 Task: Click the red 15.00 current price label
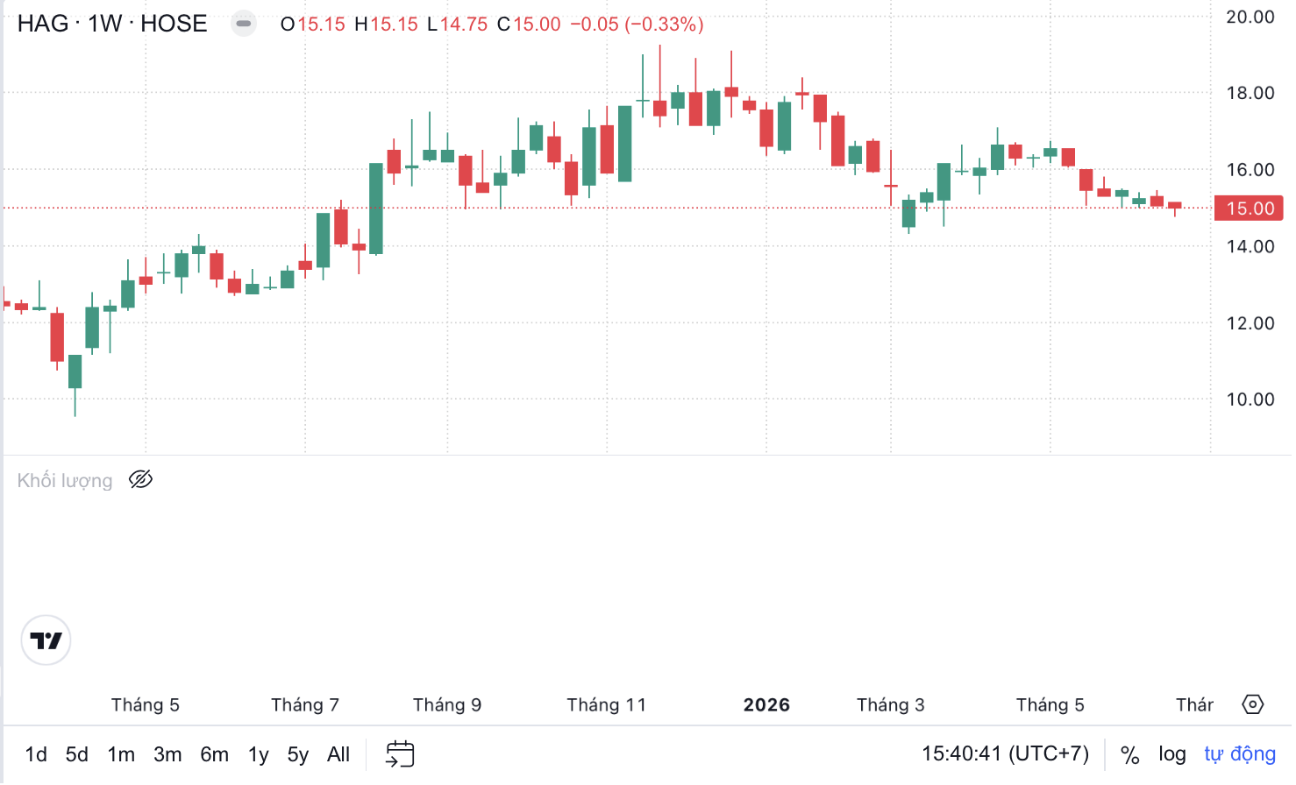1249,209
